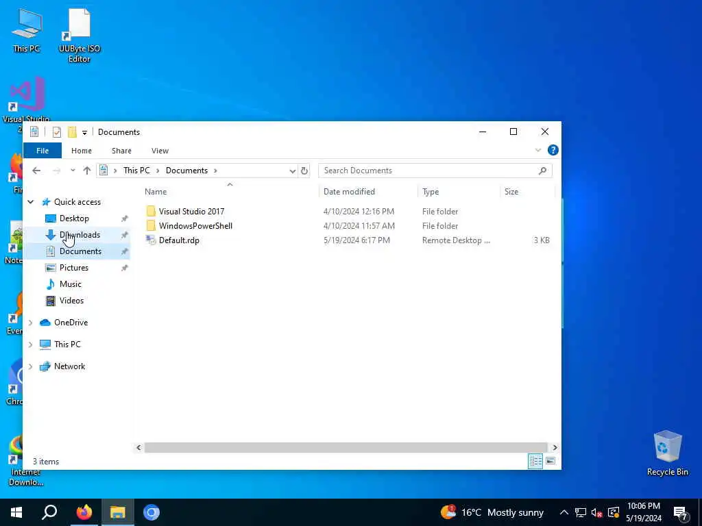Sort by Date modified column header
Viewport: 702px width, 526px height.
[349, 192]
